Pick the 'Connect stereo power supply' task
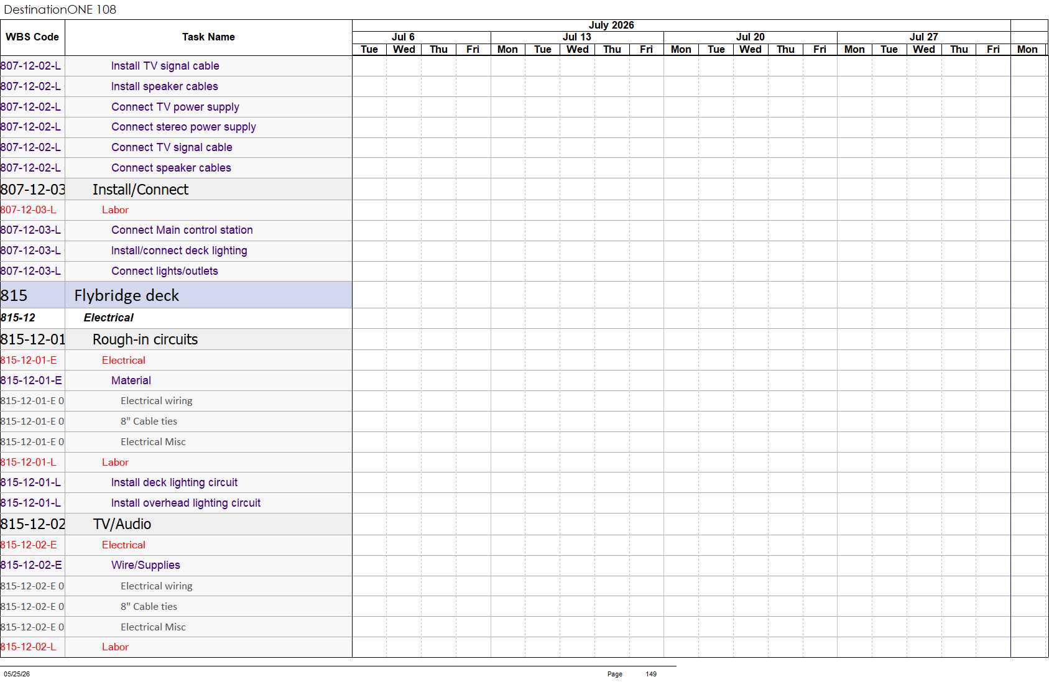 183,127
